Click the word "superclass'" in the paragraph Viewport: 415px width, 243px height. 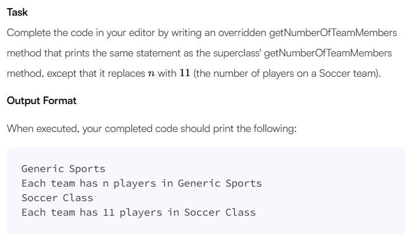click(x=237, y=53)
